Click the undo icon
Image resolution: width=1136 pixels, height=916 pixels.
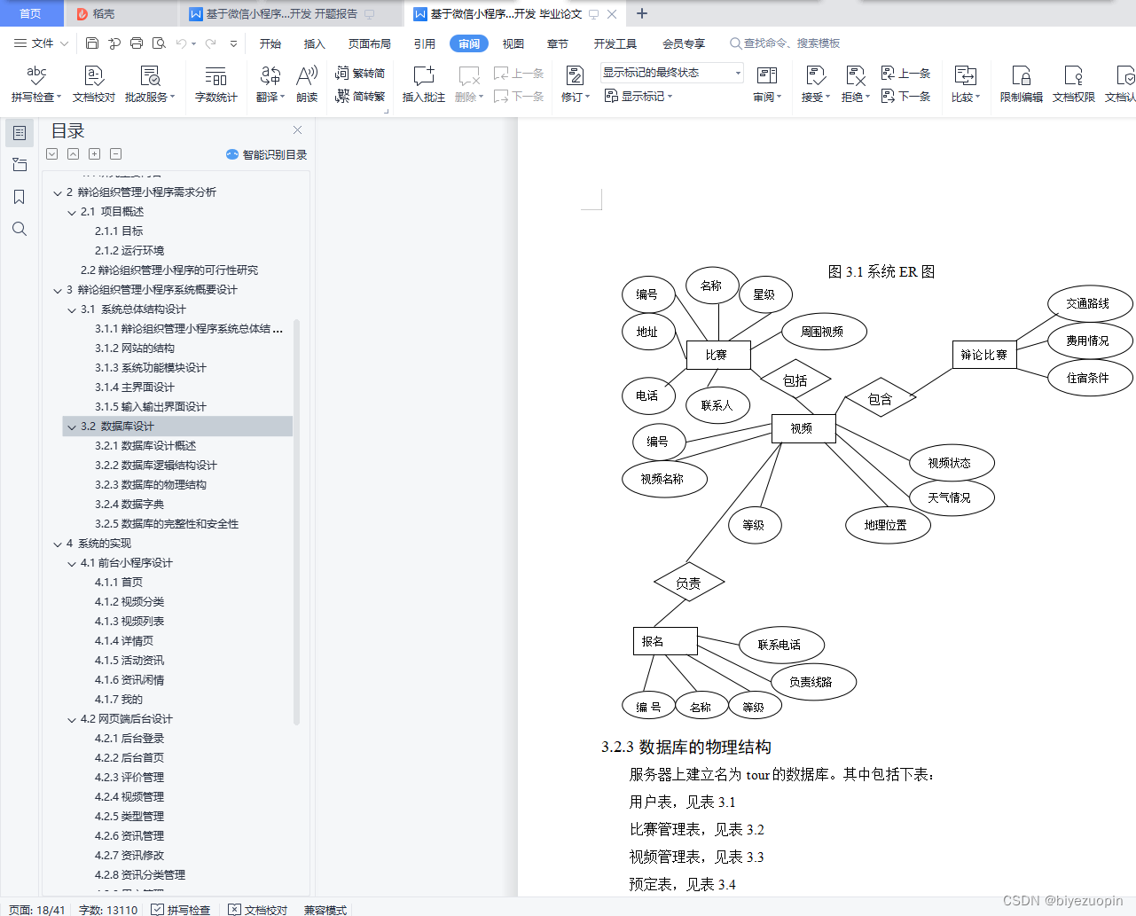pyautogui.click(x=182, y=43)
